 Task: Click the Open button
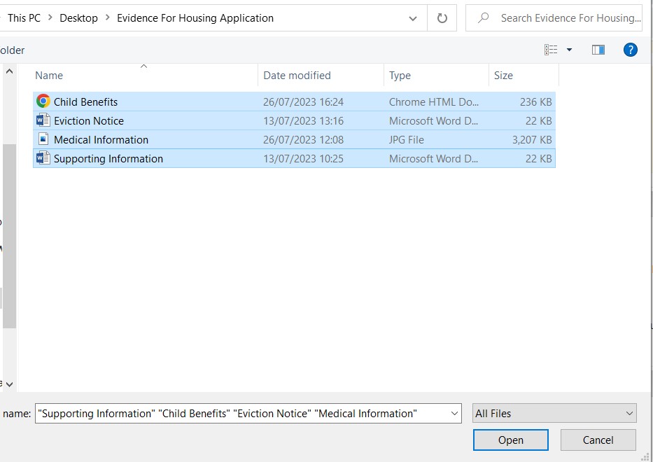coord(510,440)
